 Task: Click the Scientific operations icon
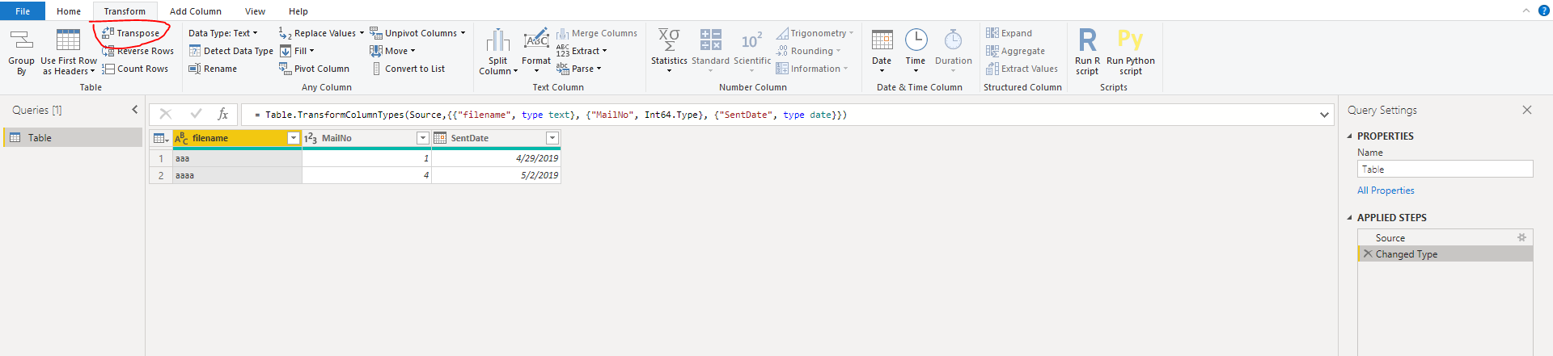pyautogui.click(x=751, y=40)
